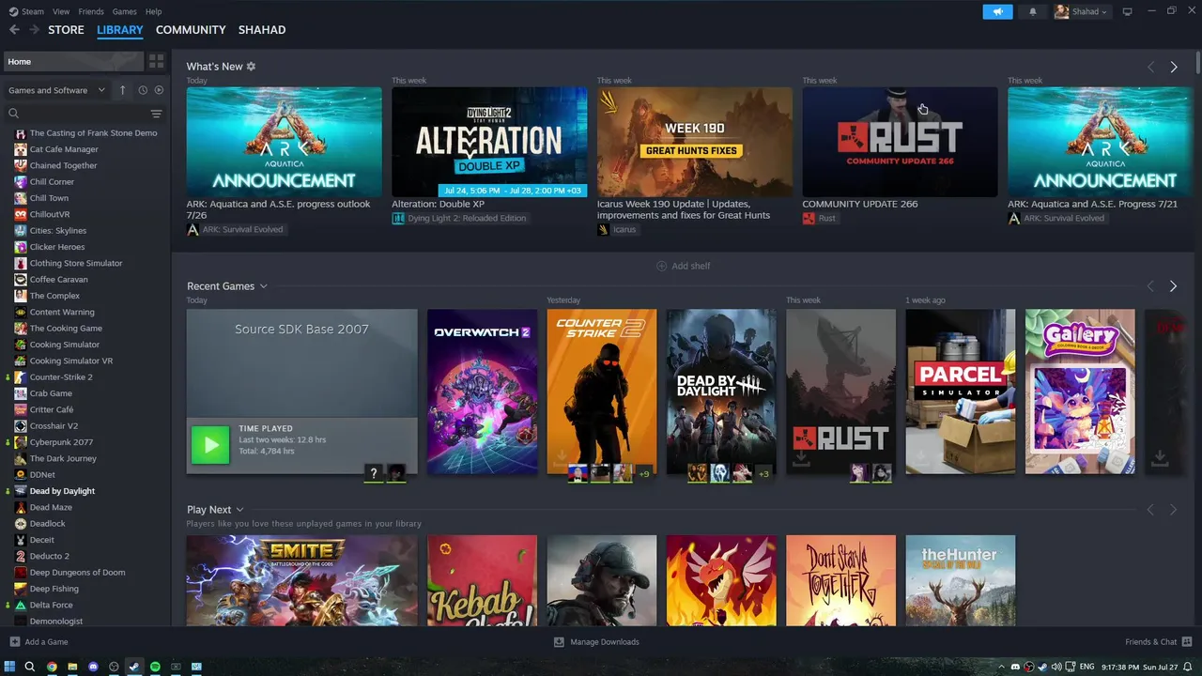Expand the Recent Games shelf dropdown
The width and height of the screenshot is (1202, 676).
click(264, 286)
